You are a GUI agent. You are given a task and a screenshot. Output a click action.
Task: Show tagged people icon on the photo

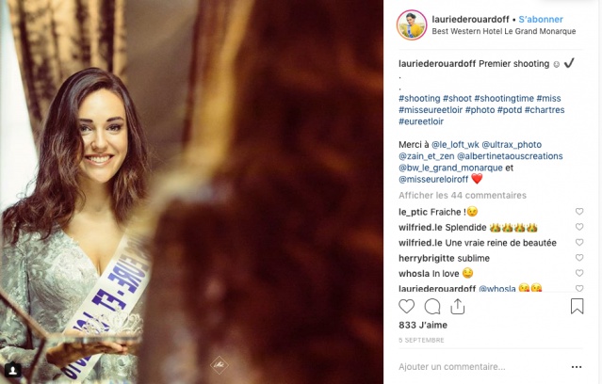pyautogui.click(x=13, y=370)
